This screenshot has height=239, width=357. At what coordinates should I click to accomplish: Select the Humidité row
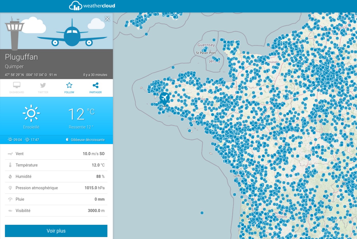tap(56, 176)
